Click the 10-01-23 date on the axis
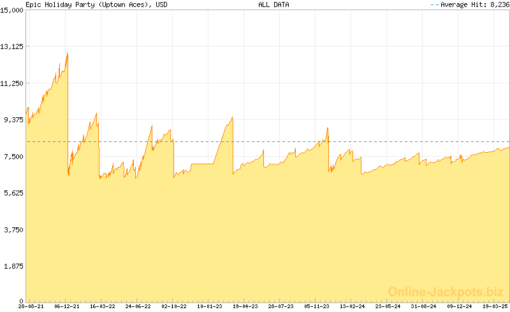The height and width of the screenshot is (312, 510). pyautogui.click(x=210, y=306)
